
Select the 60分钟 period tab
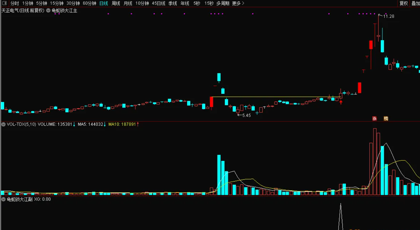pyautogui.click(x=89, y=3)
